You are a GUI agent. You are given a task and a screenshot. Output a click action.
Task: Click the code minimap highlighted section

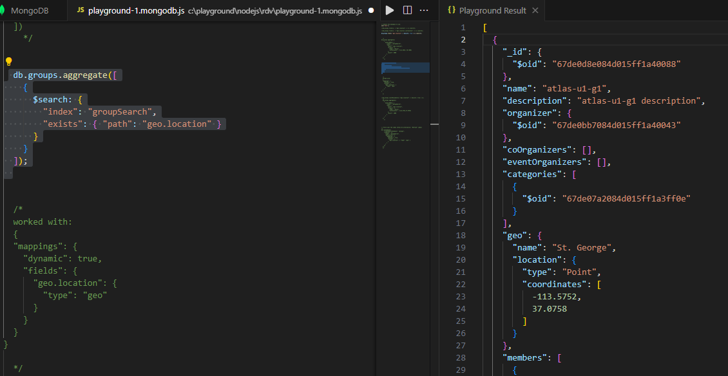pyautogui.click(x=404, y=67)
